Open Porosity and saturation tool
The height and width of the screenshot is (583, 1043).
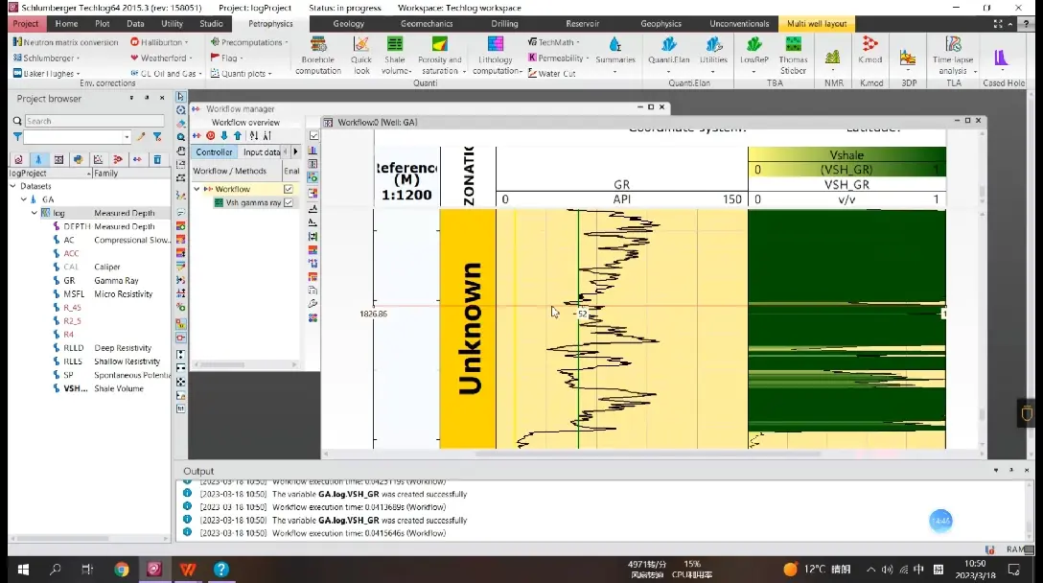coord(440,56)
